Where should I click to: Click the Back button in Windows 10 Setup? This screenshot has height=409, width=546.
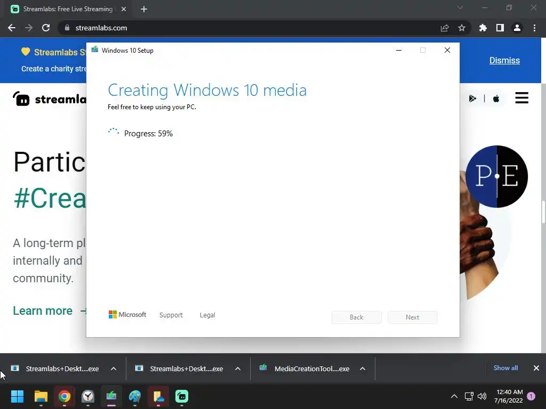coord(357,317)
